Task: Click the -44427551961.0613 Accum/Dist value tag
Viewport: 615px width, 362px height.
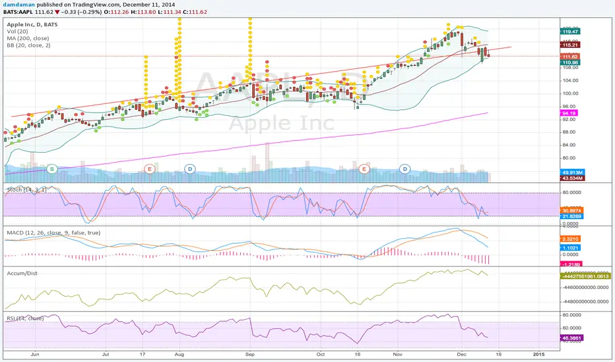Action: tap(585, 276)
